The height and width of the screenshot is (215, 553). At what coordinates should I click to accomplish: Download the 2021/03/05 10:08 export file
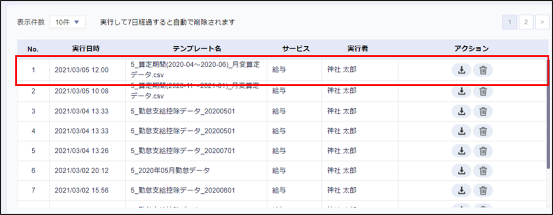pyautogui.click(x=461, y=91)
